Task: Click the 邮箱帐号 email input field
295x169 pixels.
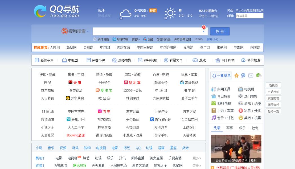Action: (x=250, y=16)
